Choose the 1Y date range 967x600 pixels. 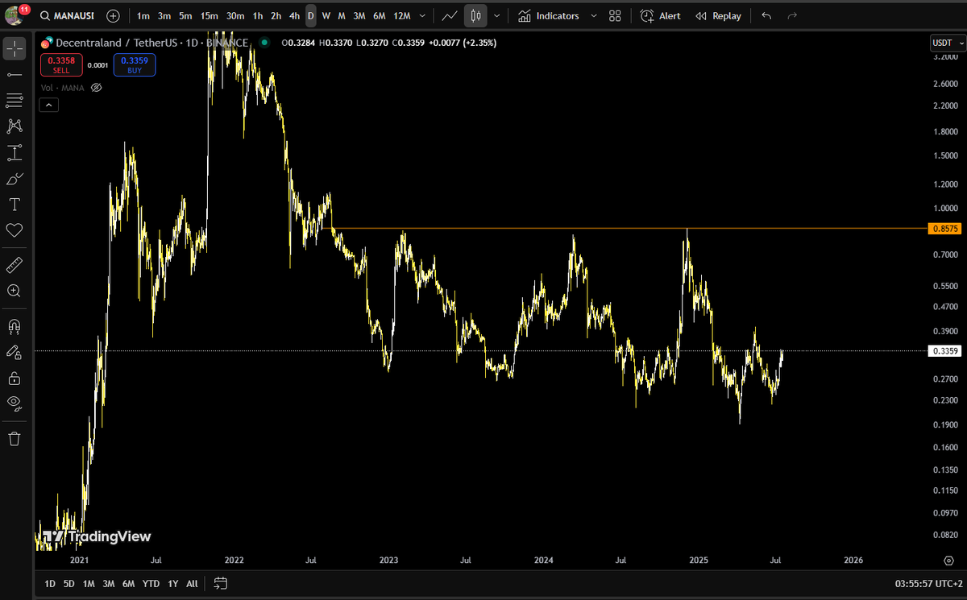tap(172, 583)
